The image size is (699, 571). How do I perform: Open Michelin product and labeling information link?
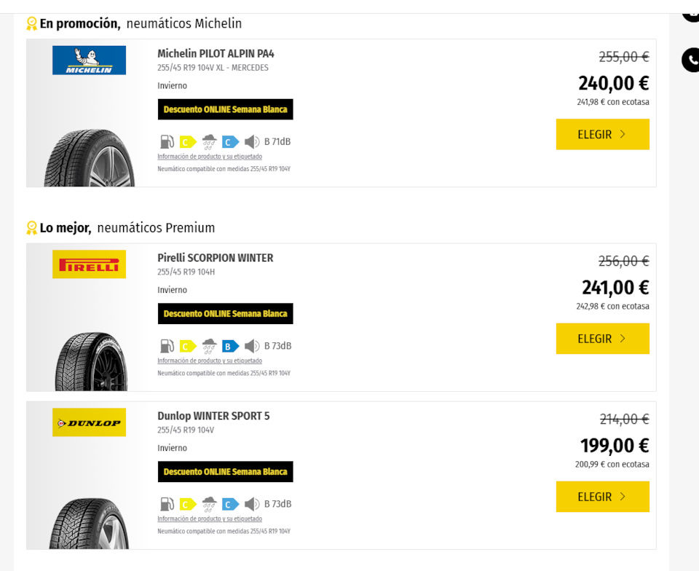point(210,157)
